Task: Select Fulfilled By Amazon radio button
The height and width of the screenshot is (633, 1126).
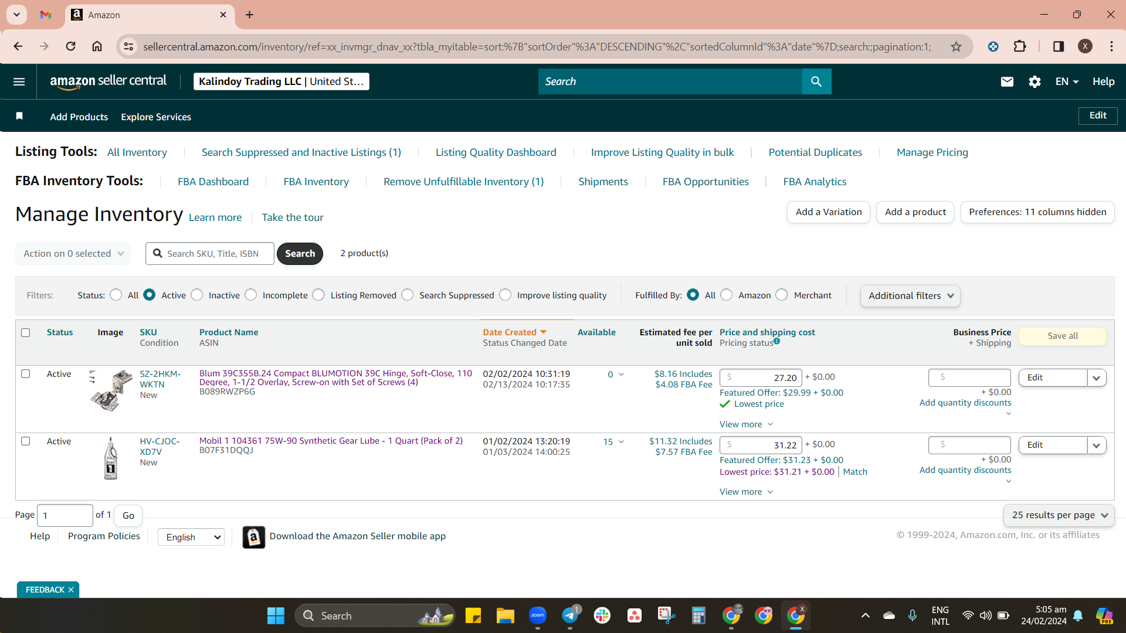Action: click(x=727, y=295)
